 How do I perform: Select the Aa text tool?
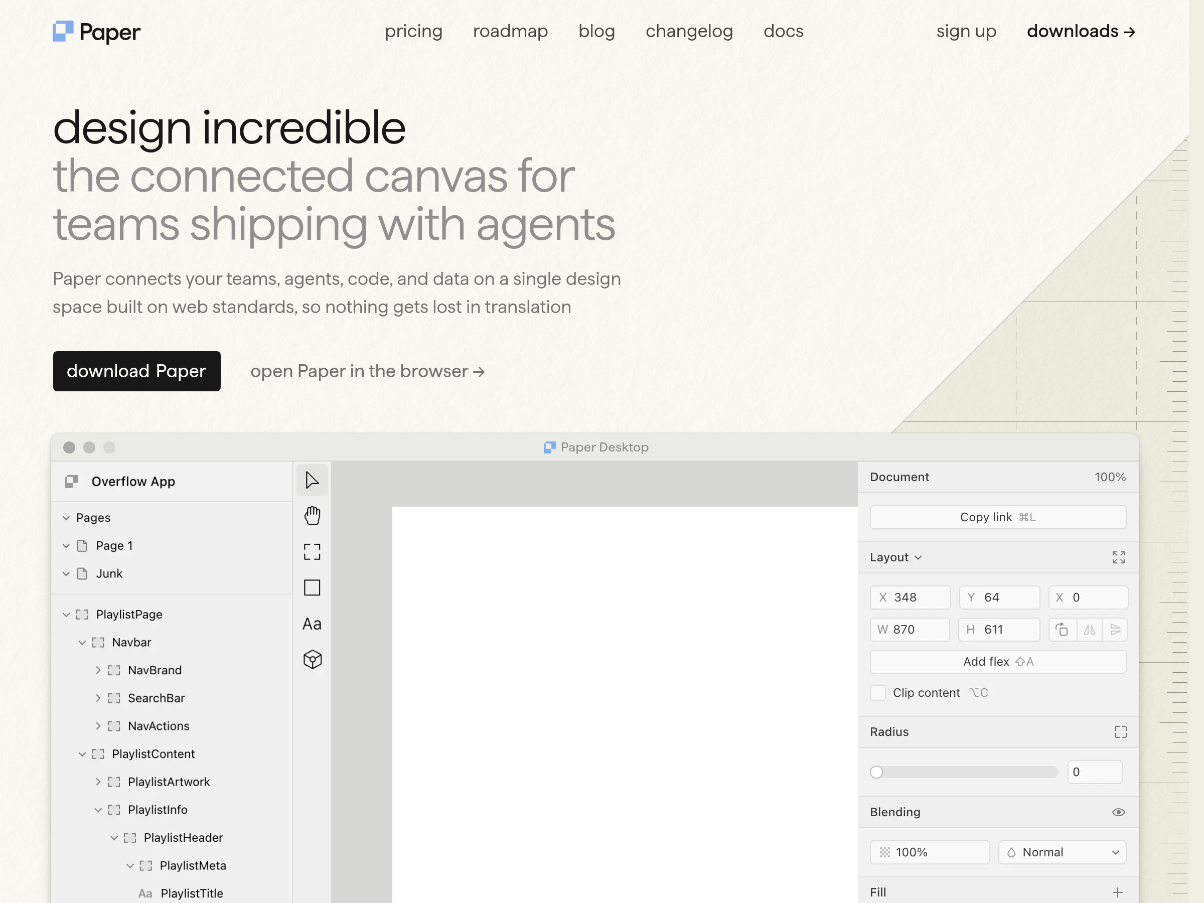pos(312,624)
